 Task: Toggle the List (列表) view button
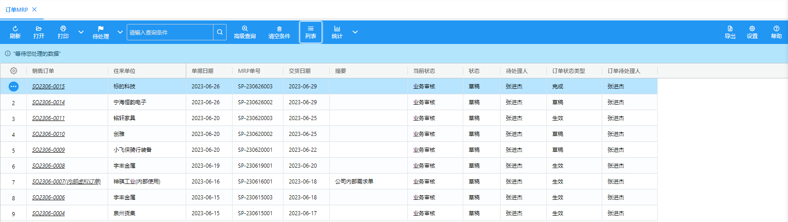311,32
